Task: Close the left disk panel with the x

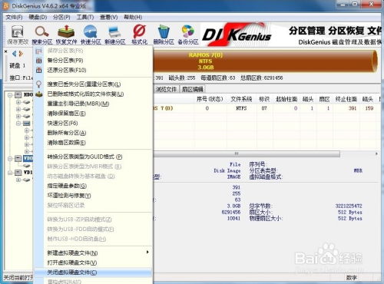Action: coord(5,51)
